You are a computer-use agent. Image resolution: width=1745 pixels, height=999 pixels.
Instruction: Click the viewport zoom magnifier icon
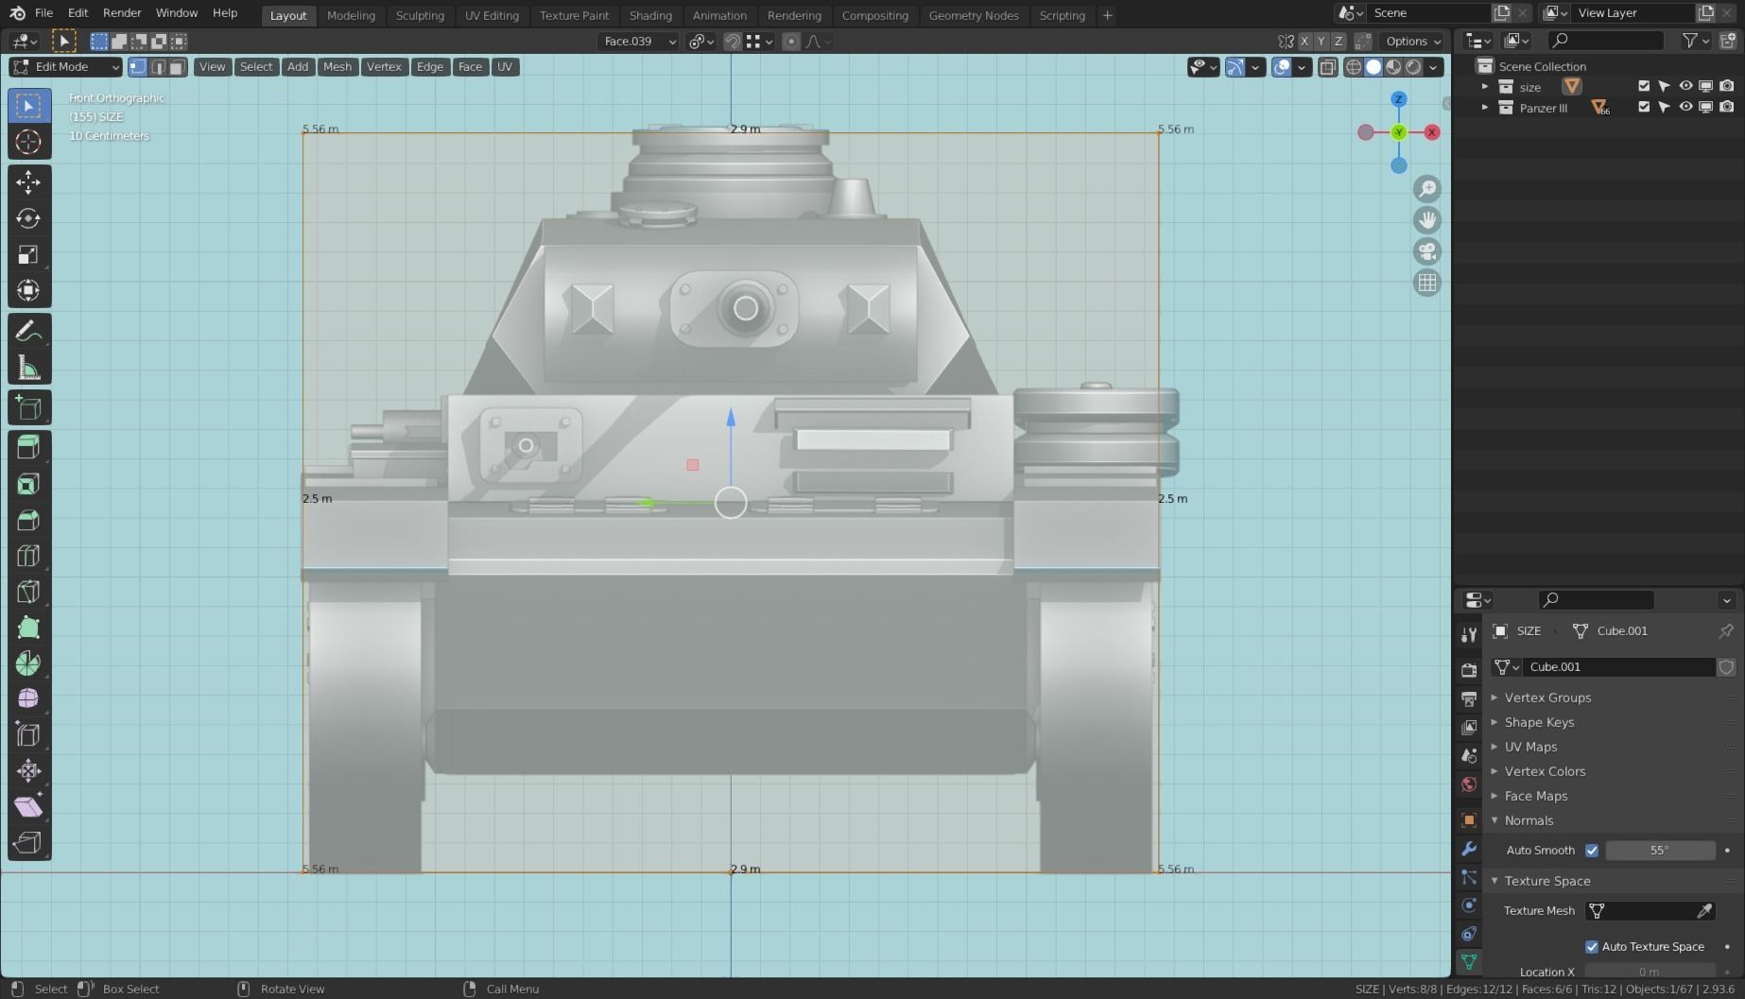click(1427, 189)
